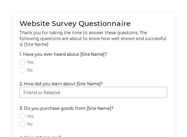Viewport: 187px width, 137px height.
Task: Check the Yes box for question 1
Action: pyautogui.click(x=22, y=62)
